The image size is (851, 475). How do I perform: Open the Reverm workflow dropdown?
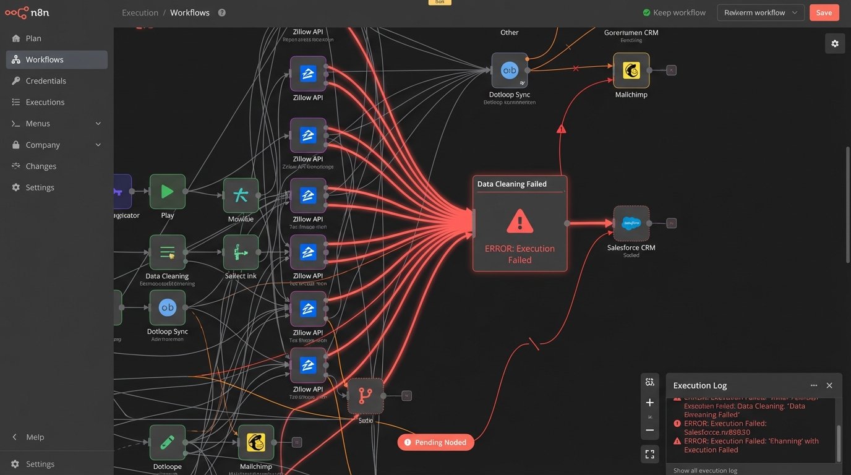pos(760,12)
